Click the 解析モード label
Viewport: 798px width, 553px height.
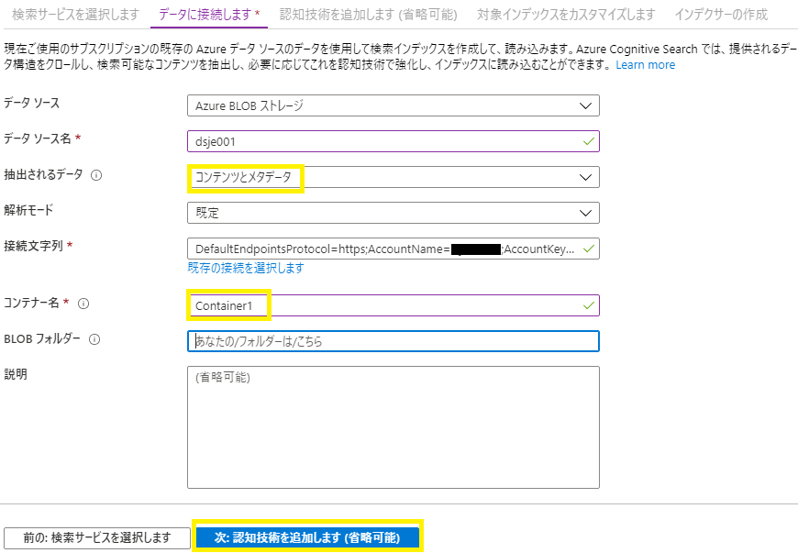click(28, 210)
